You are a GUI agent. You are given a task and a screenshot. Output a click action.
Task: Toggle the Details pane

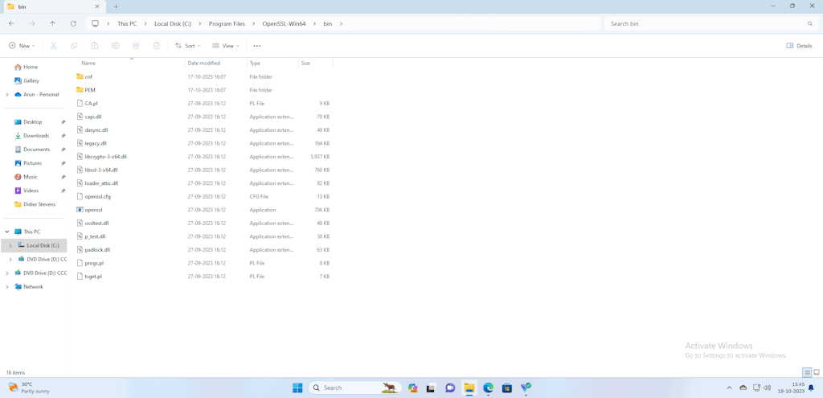pos(799,46)
